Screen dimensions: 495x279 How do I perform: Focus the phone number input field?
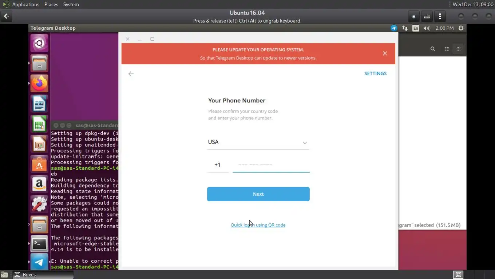271,165
